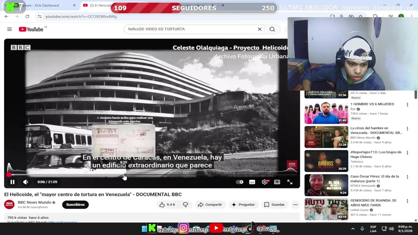This screenshot has width=418, height=235.
Task: Switch to theater mode
Action: (x=277, y=182)
